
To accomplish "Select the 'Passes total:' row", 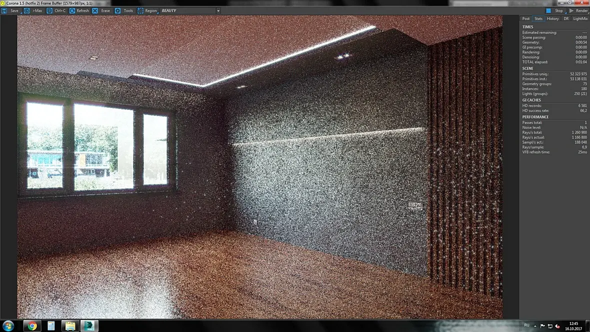I will pos(554,122).
